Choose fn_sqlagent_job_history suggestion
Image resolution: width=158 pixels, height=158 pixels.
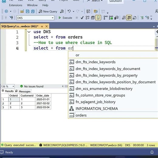tap(113, 102)
